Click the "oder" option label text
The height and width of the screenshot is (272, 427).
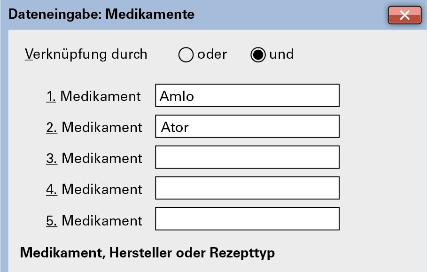pyautogui.click(x=212, y=54)
